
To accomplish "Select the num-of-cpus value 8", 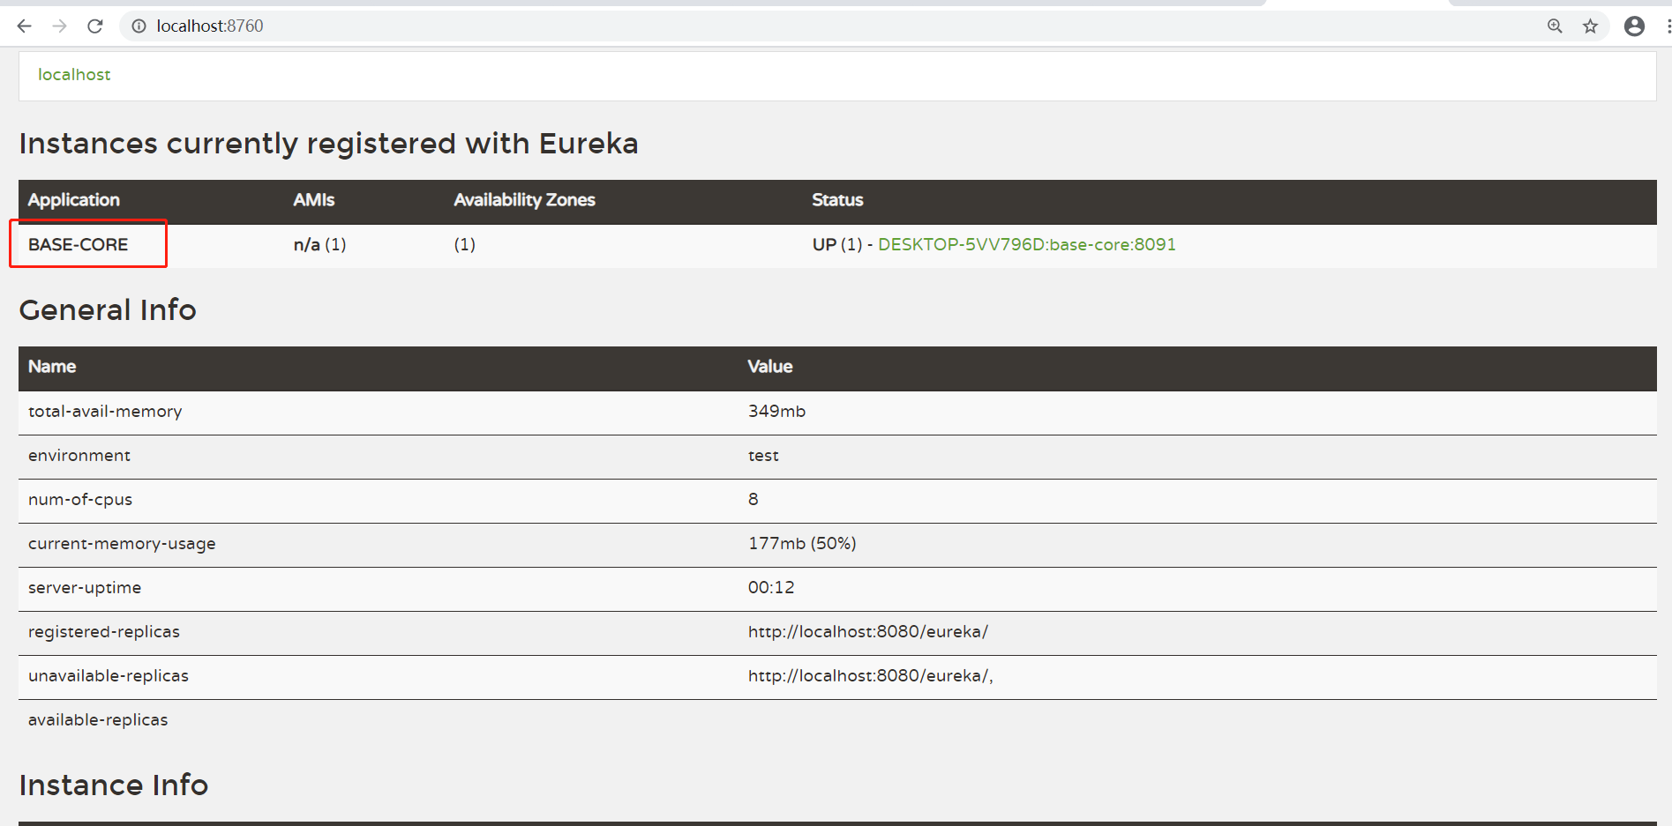I will pyautogui.click(x=754, y=500).
